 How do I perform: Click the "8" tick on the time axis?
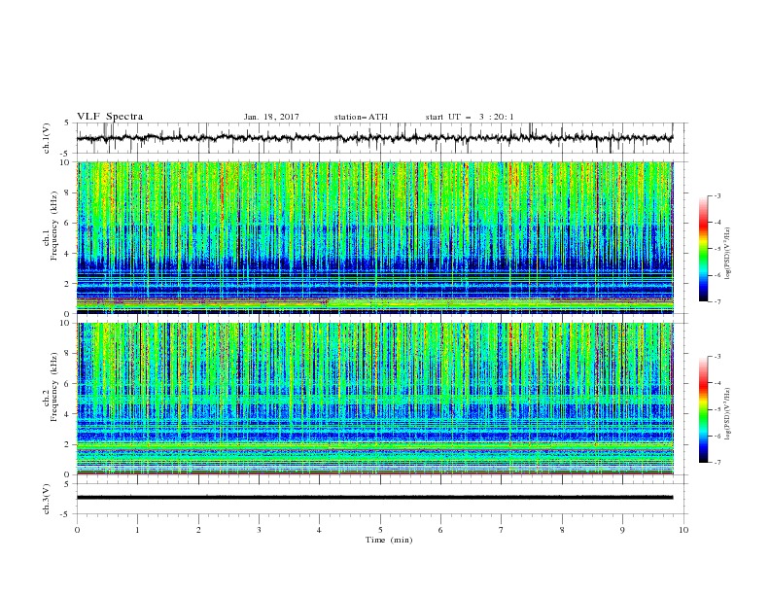click(562, 530)
